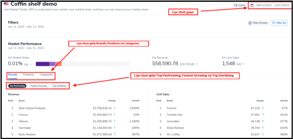This screenshot has height=139, width=293.
Task: Click the green up arrow beside 67,215
Action: [263, 108]
